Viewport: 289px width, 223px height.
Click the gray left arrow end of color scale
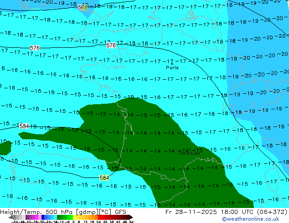coord(10,217)
